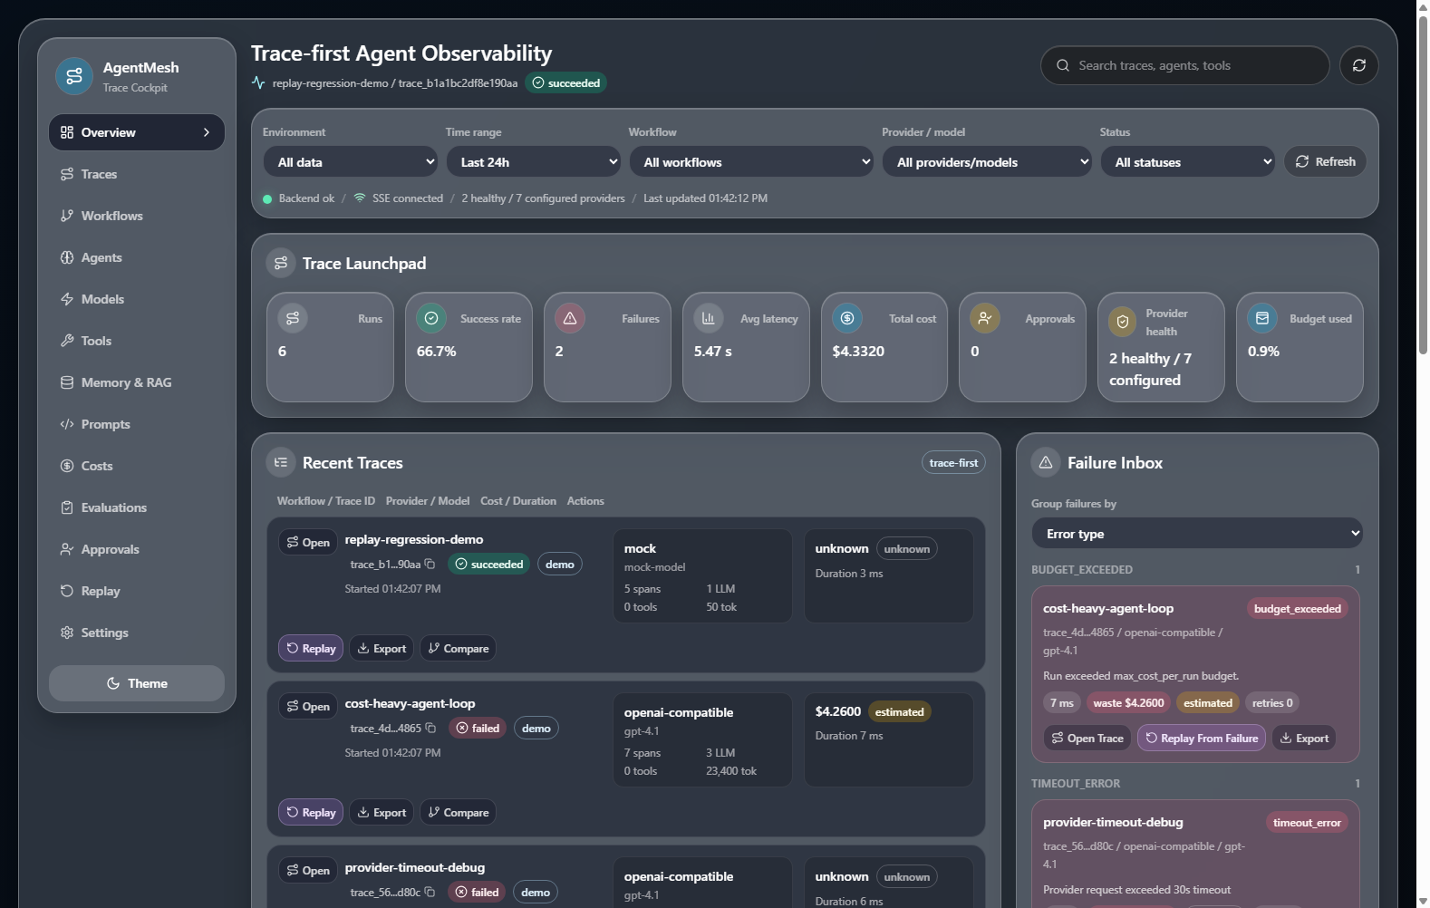
Task: Click the Refresh button in filters
Action: click(1325, 161)
